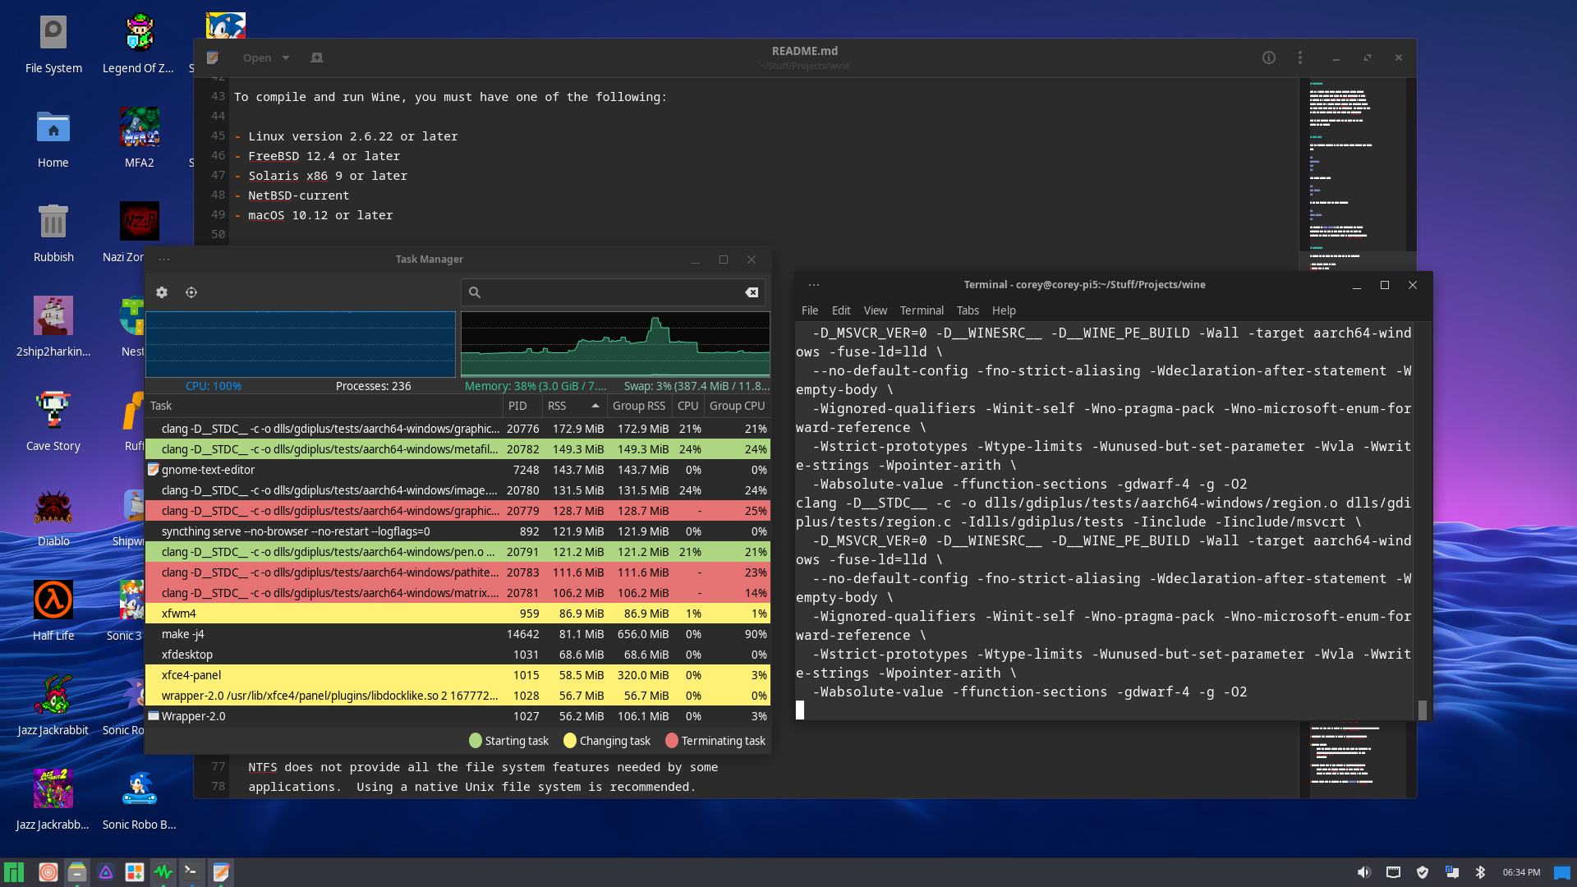Expand the dropdown arrow next to Open
This screenshot has height=887, width=1577.
click(286, 57)
